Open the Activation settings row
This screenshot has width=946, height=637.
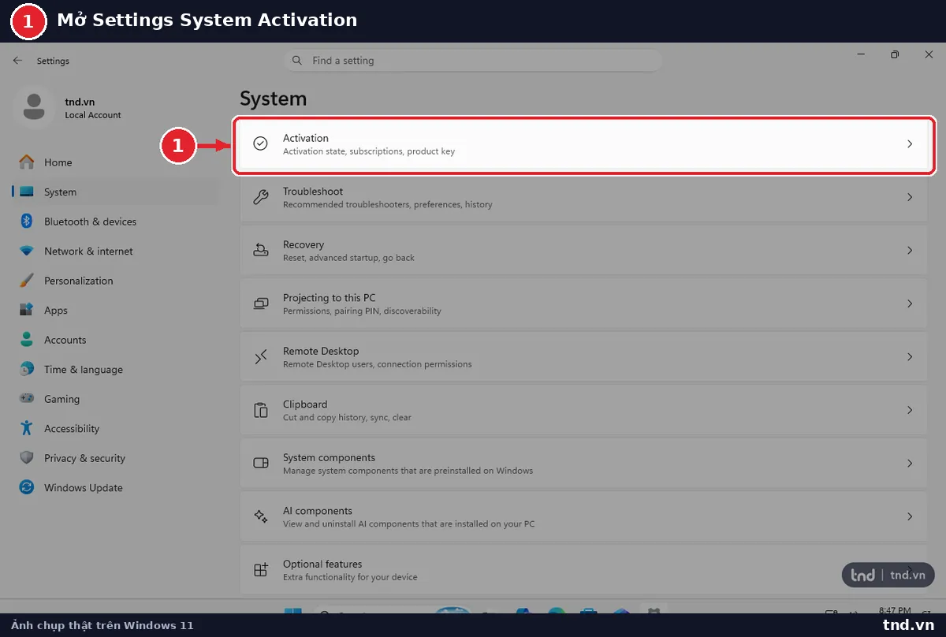pos(584,144)
